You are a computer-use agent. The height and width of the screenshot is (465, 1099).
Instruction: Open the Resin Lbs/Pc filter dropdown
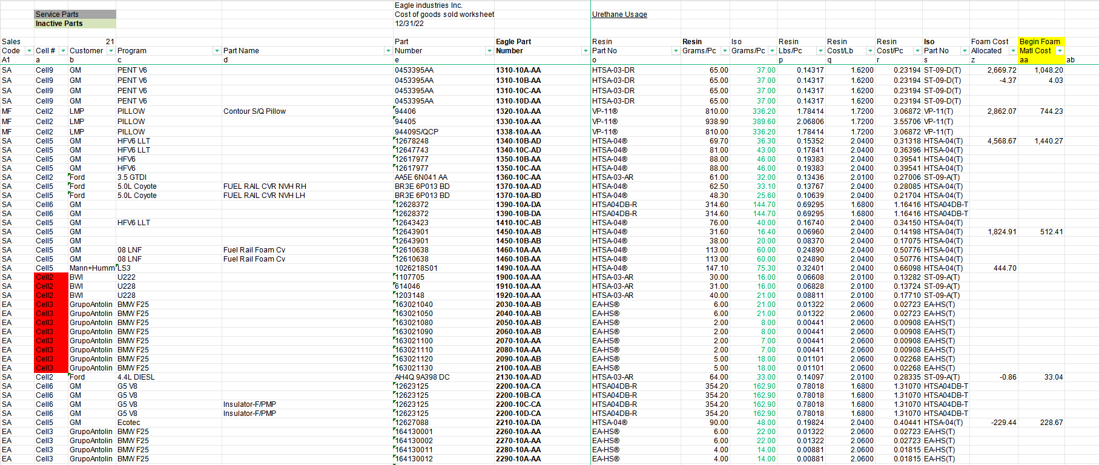click(820, 51)
